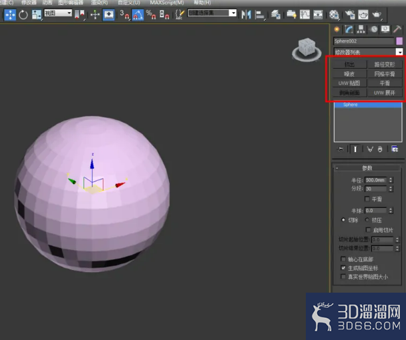This screenshot has height=340, width=406.
Task: Open the Schematic View icon
Action: pos(318,15)
